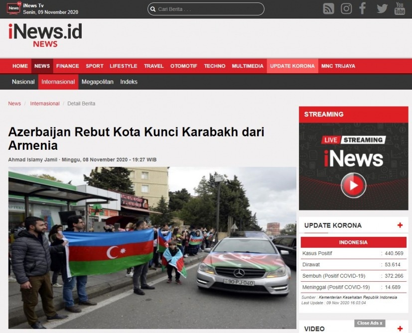Expand the Video section plus icon
The image size is (412, 333).
[400, 329]
